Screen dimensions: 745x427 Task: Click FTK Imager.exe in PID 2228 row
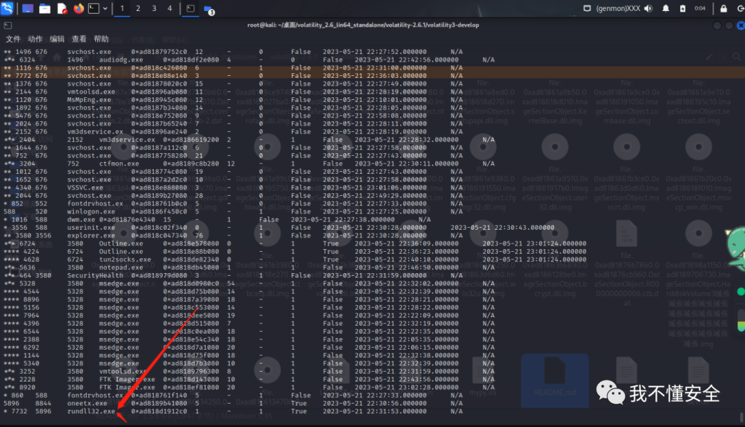coord(127,379)
